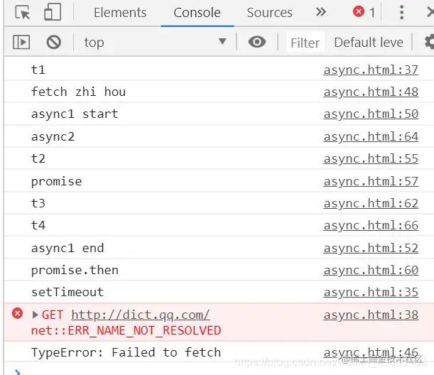Screen dimensions: 434x375
Task: Open source link async.html:60
Action: (x=371, y=270)
